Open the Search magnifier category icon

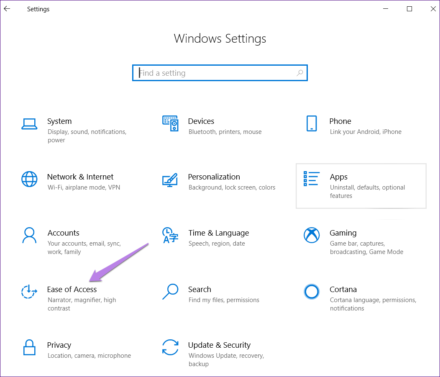[170, 292]
